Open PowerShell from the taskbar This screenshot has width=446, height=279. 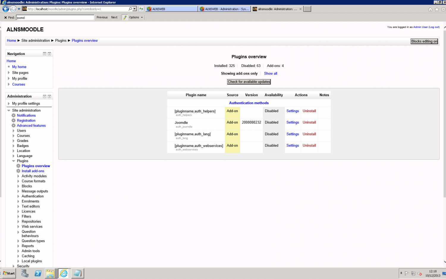point(38,273)
